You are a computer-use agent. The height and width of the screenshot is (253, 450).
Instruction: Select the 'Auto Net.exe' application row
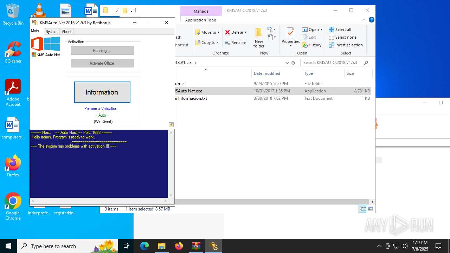pyautogui.click(x=273, y=91)
